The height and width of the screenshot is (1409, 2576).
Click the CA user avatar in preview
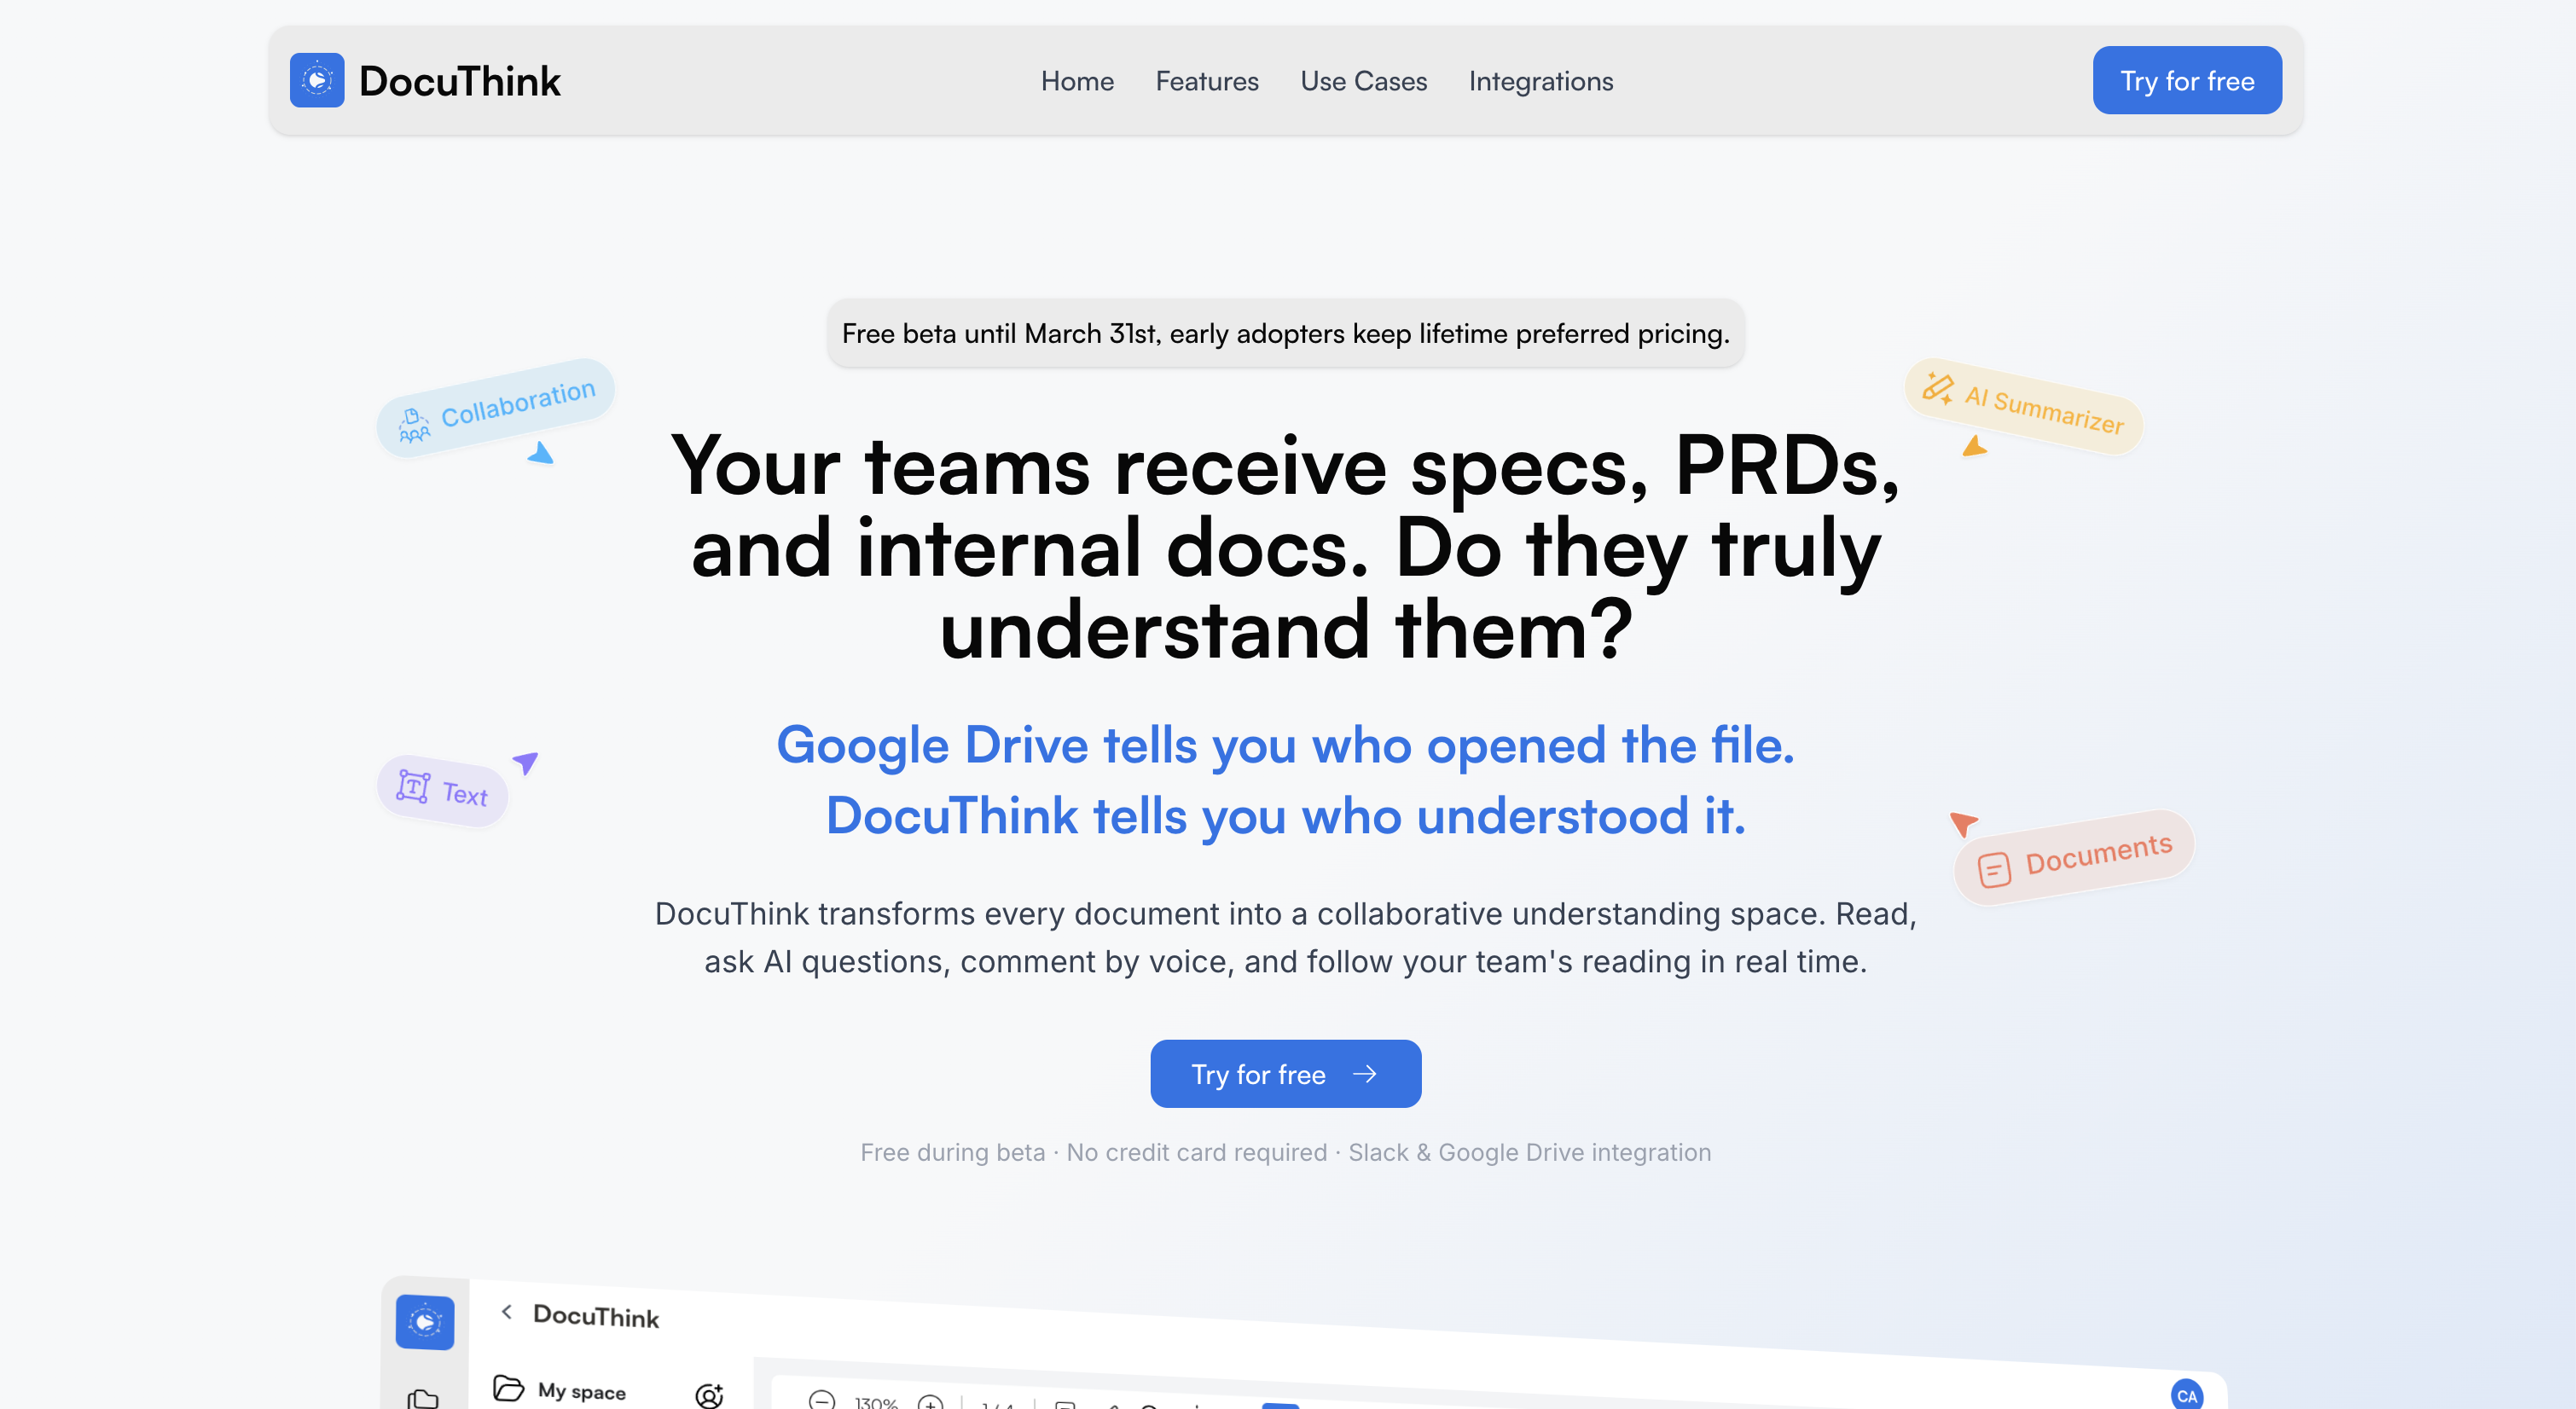2187,1395
